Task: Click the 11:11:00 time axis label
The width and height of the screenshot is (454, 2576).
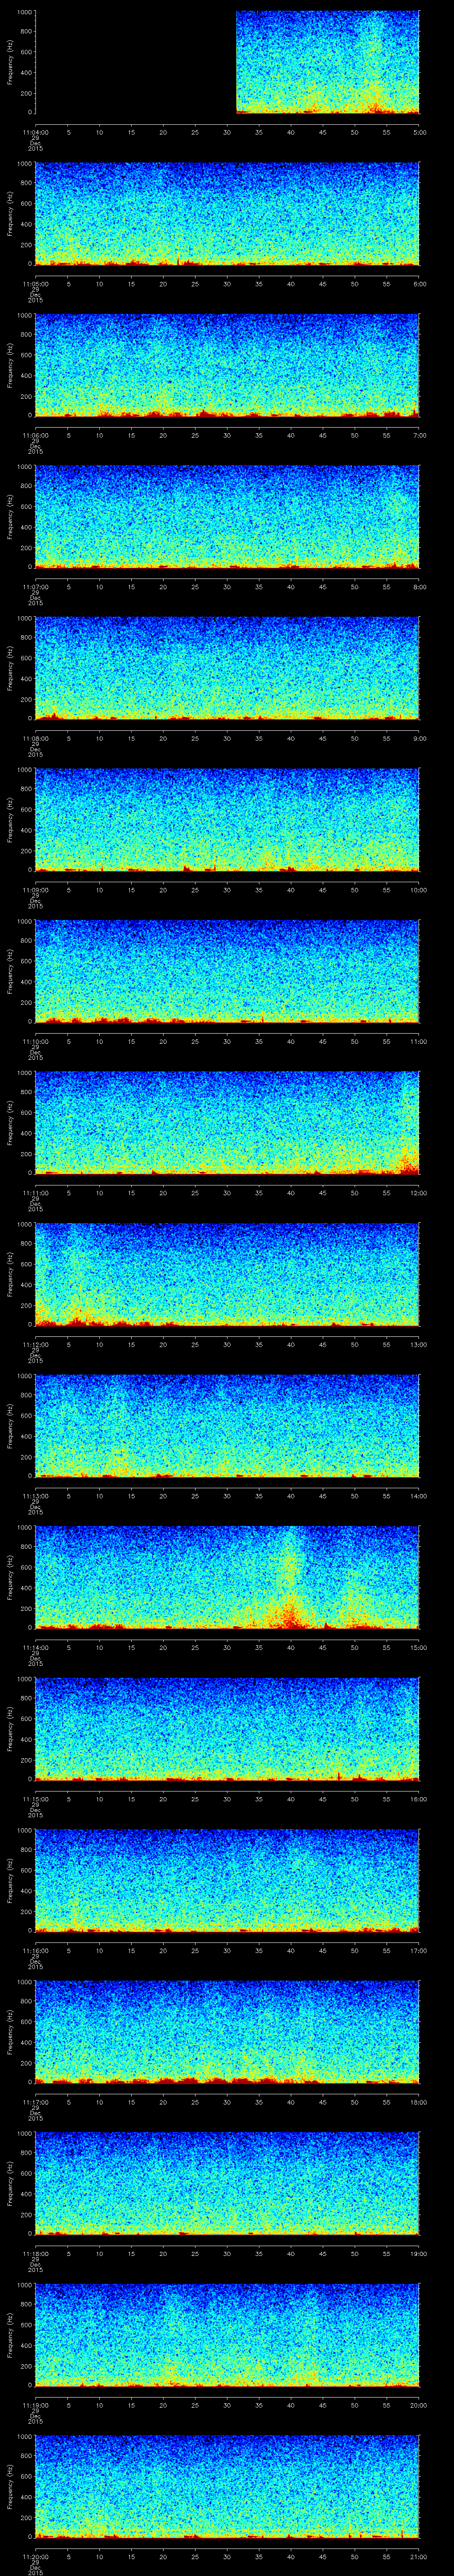Action: tap(35, 1193)
